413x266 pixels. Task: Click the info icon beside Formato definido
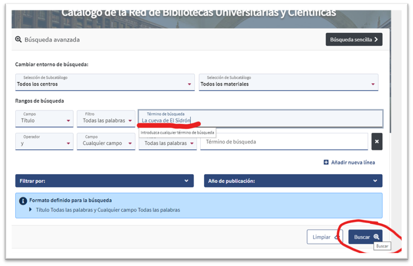point(23,200)
